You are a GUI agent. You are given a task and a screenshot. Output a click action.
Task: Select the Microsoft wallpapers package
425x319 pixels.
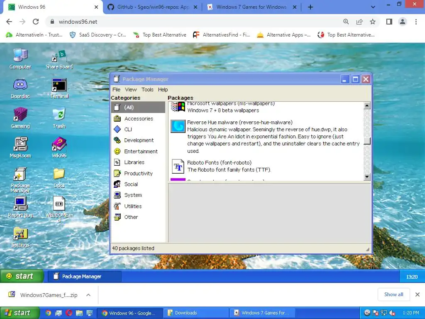266,108
